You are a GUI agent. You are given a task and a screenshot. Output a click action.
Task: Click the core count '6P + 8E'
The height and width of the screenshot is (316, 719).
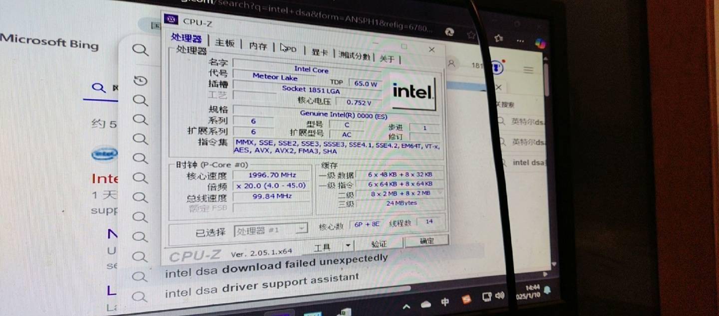click(x=367, y=224)
